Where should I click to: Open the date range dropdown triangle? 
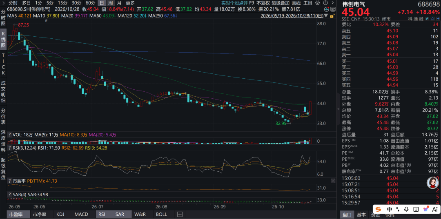pos(326,16)
